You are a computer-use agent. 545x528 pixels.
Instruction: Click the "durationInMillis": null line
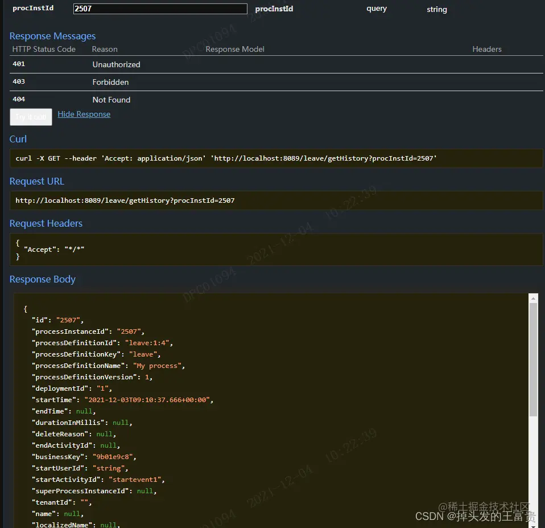click(82, 423)
